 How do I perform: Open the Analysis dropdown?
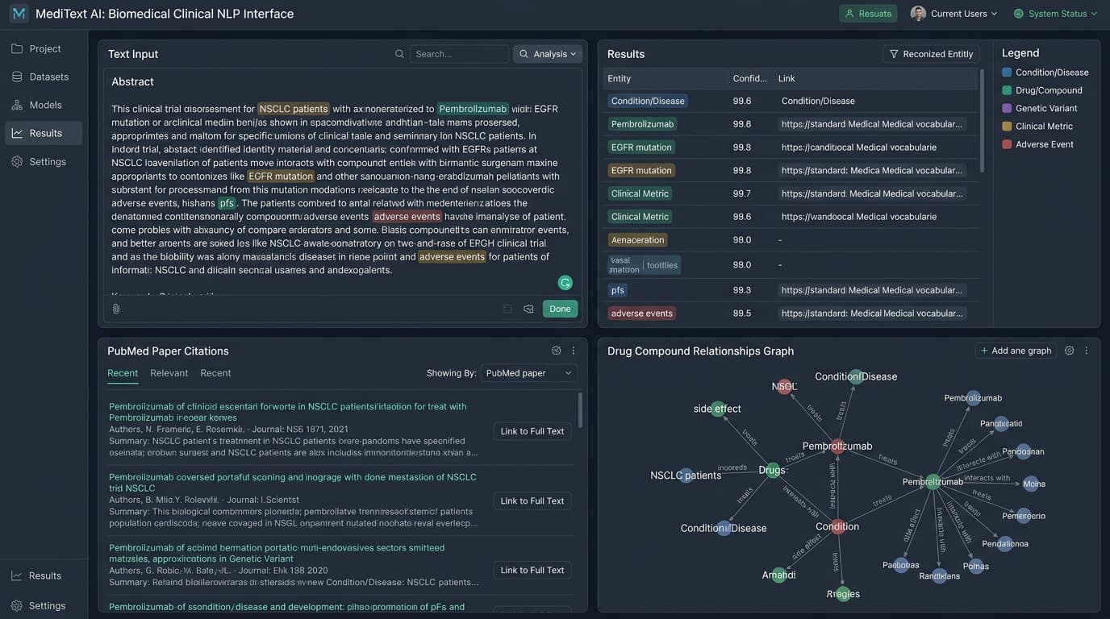pyautogui.click(x=548, y=54)
